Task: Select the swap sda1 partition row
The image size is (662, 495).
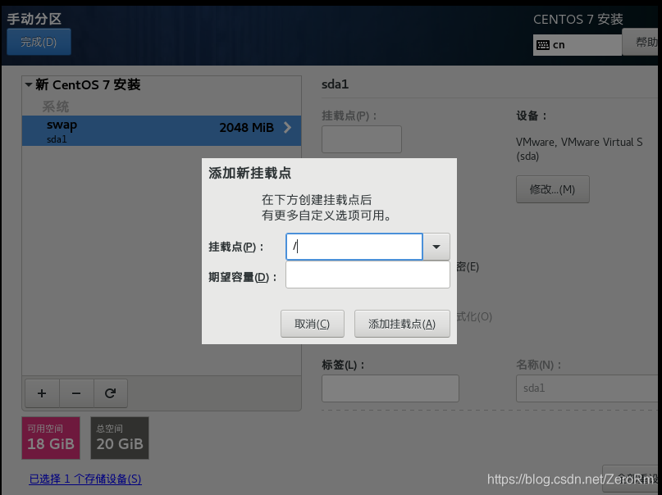Action: (x=162, y=130)
